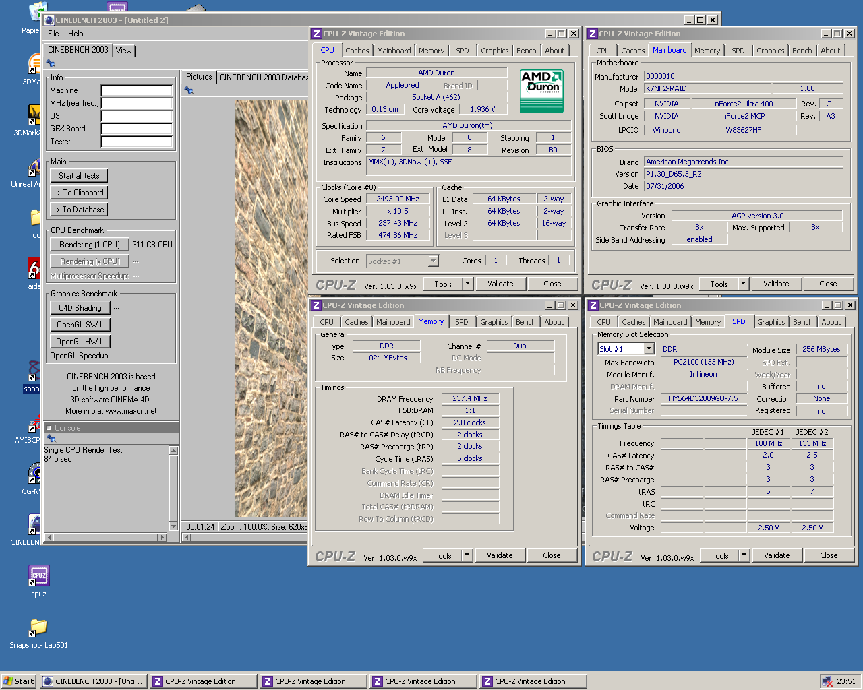The height and width of the screenshot is (690, 863).
Task: Click Tools button in the SPD window
Action: coord(719,555)
